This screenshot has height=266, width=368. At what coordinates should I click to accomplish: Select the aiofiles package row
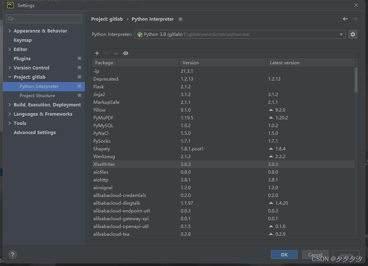[x=223, y=172]
